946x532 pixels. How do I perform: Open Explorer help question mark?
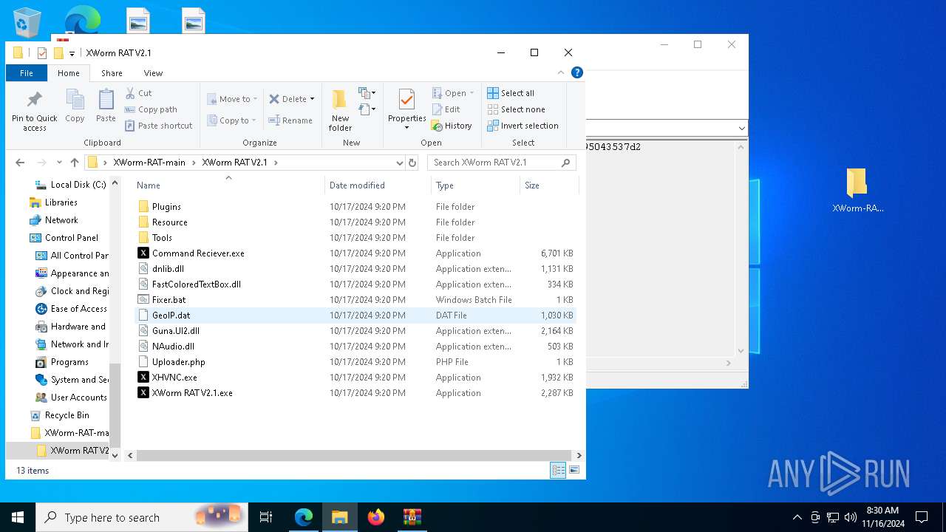(x=577, y=72)
